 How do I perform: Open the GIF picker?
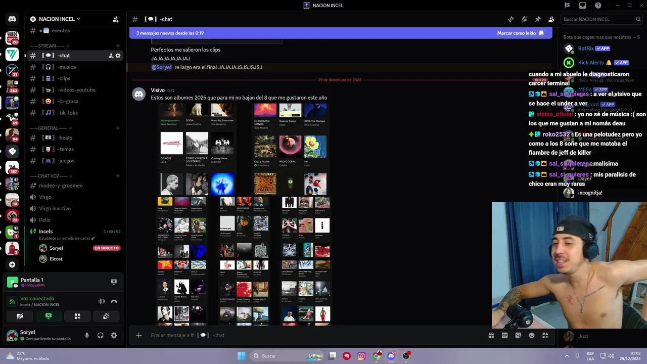coord(504,335)
